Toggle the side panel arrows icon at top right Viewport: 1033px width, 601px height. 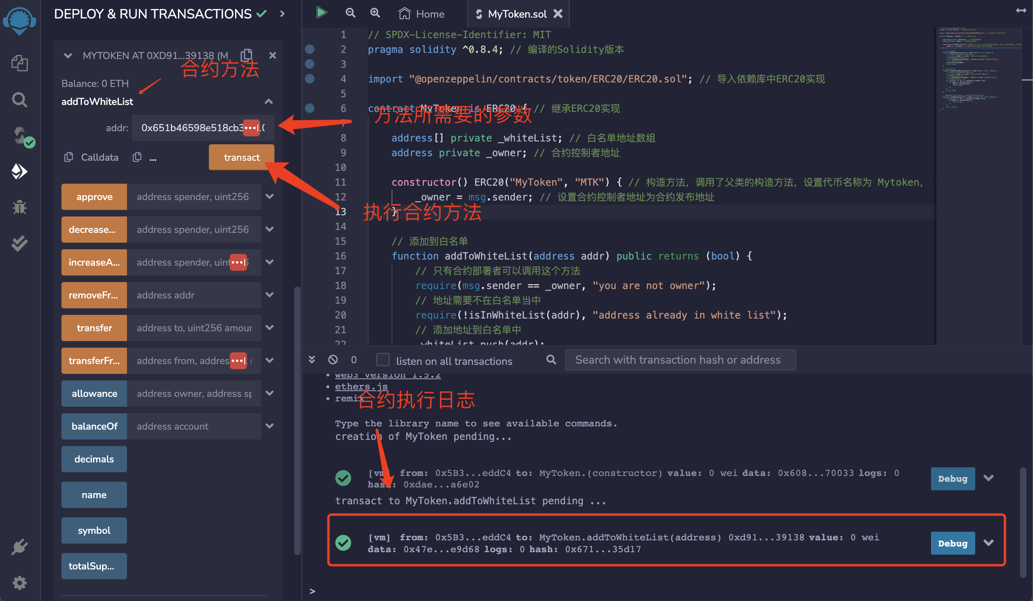coord(1021,11)
